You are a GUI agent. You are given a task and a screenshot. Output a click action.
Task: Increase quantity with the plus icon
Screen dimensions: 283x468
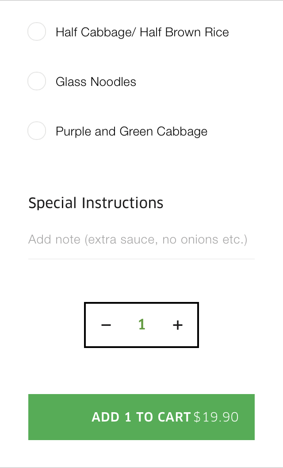(177, 325)
